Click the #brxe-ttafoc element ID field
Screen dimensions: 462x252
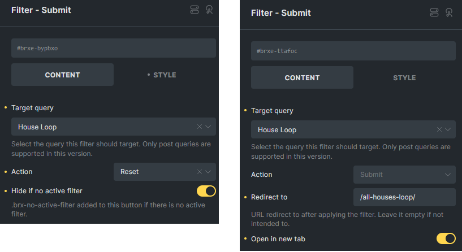(x=353, y=51)
